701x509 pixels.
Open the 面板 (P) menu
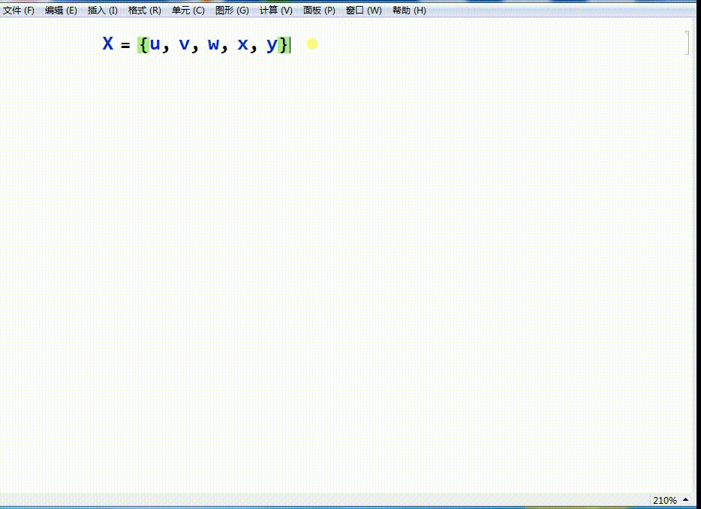pos(319,11)
